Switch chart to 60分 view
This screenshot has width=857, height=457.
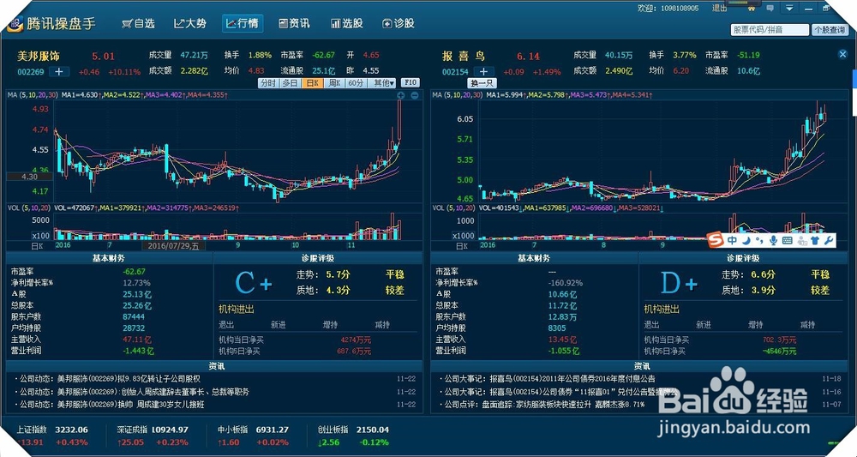tap(356, 83)
